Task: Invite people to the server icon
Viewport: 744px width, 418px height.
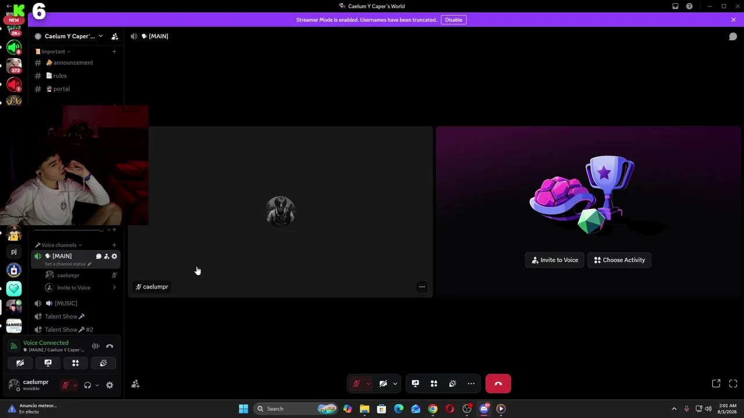Action: click(115, 36)
